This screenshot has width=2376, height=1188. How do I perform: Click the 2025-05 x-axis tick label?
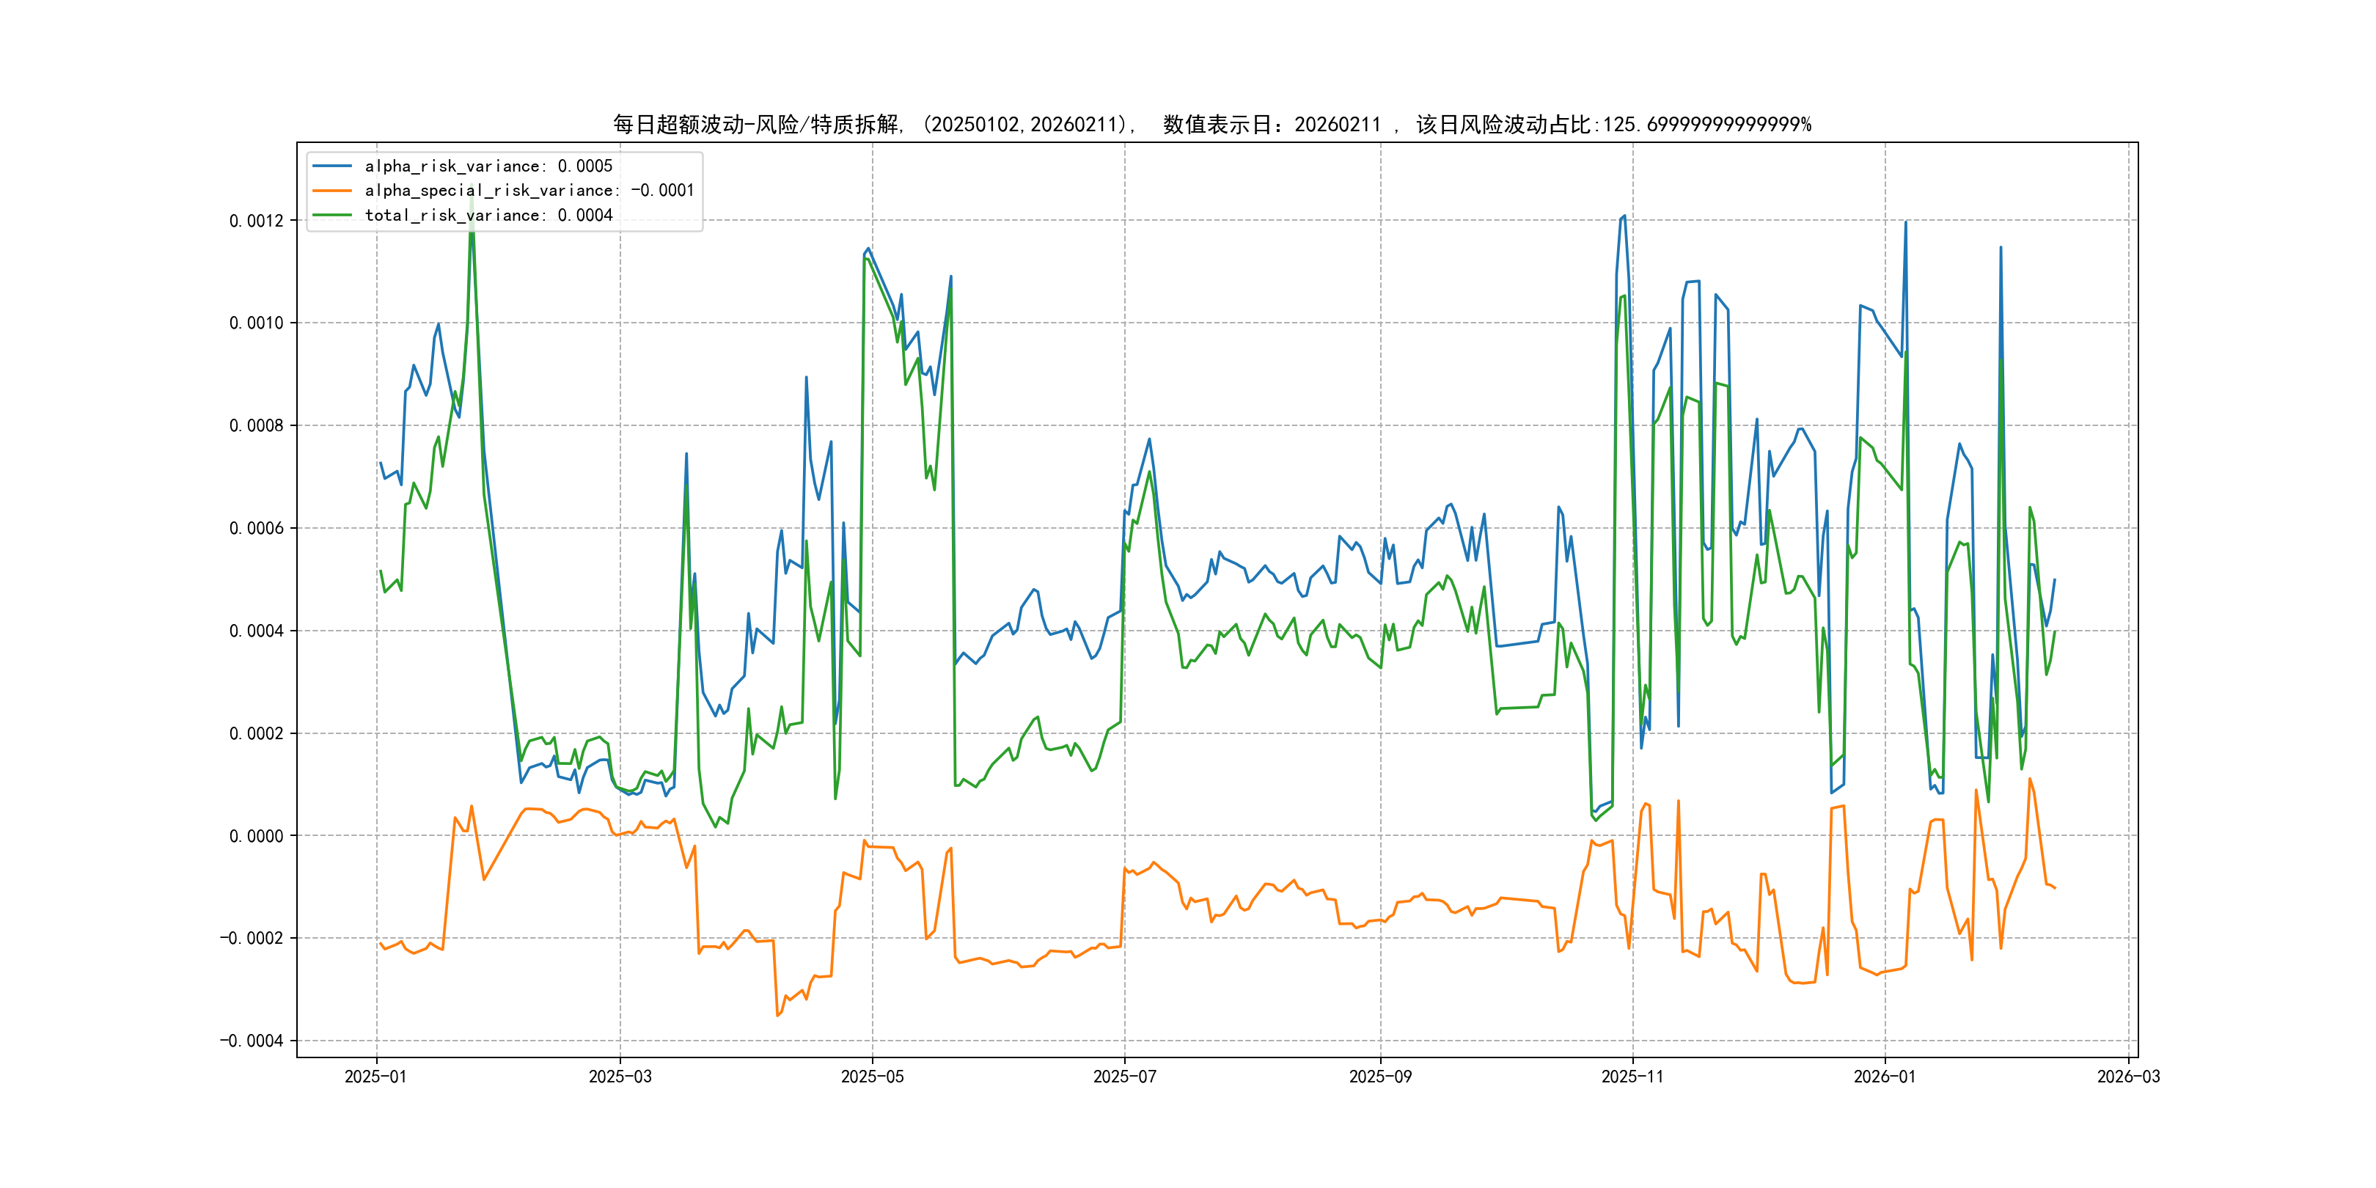872,1077
